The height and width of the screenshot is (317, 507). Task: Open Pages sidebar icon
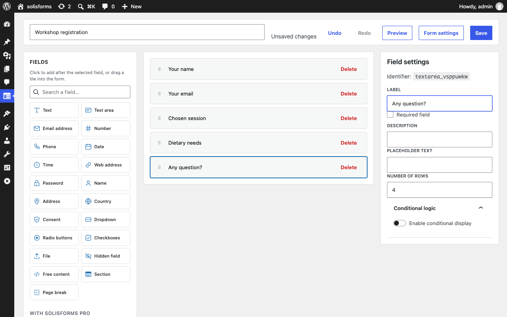coord(7,69)
